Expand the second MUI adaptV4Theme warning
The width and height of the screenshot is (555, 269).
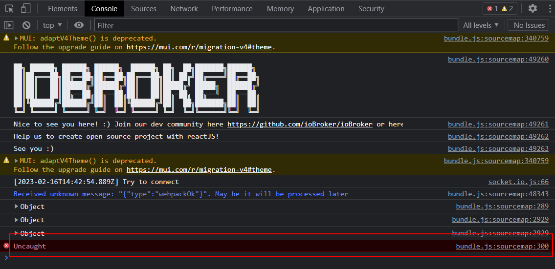pyautogui.click(x=16, y=161)
